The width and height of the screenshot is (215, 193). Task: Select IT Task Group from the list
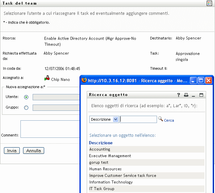pyautogui.click(x=147, y=189)
